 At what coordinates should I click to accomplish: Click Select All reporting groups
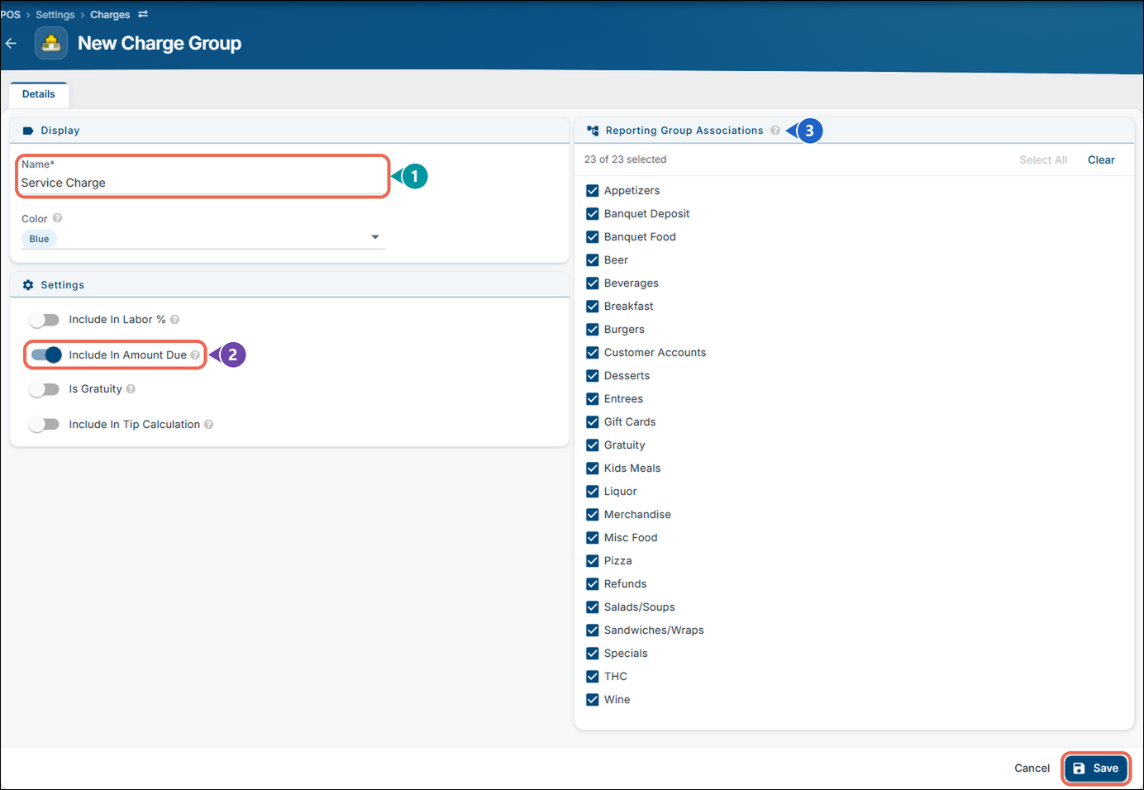(1043, 159)
